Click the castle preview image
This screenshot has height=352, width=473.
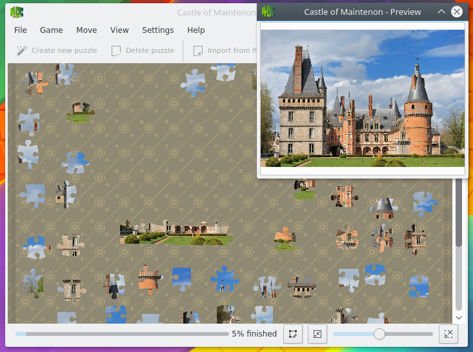(x=362, y=98)
